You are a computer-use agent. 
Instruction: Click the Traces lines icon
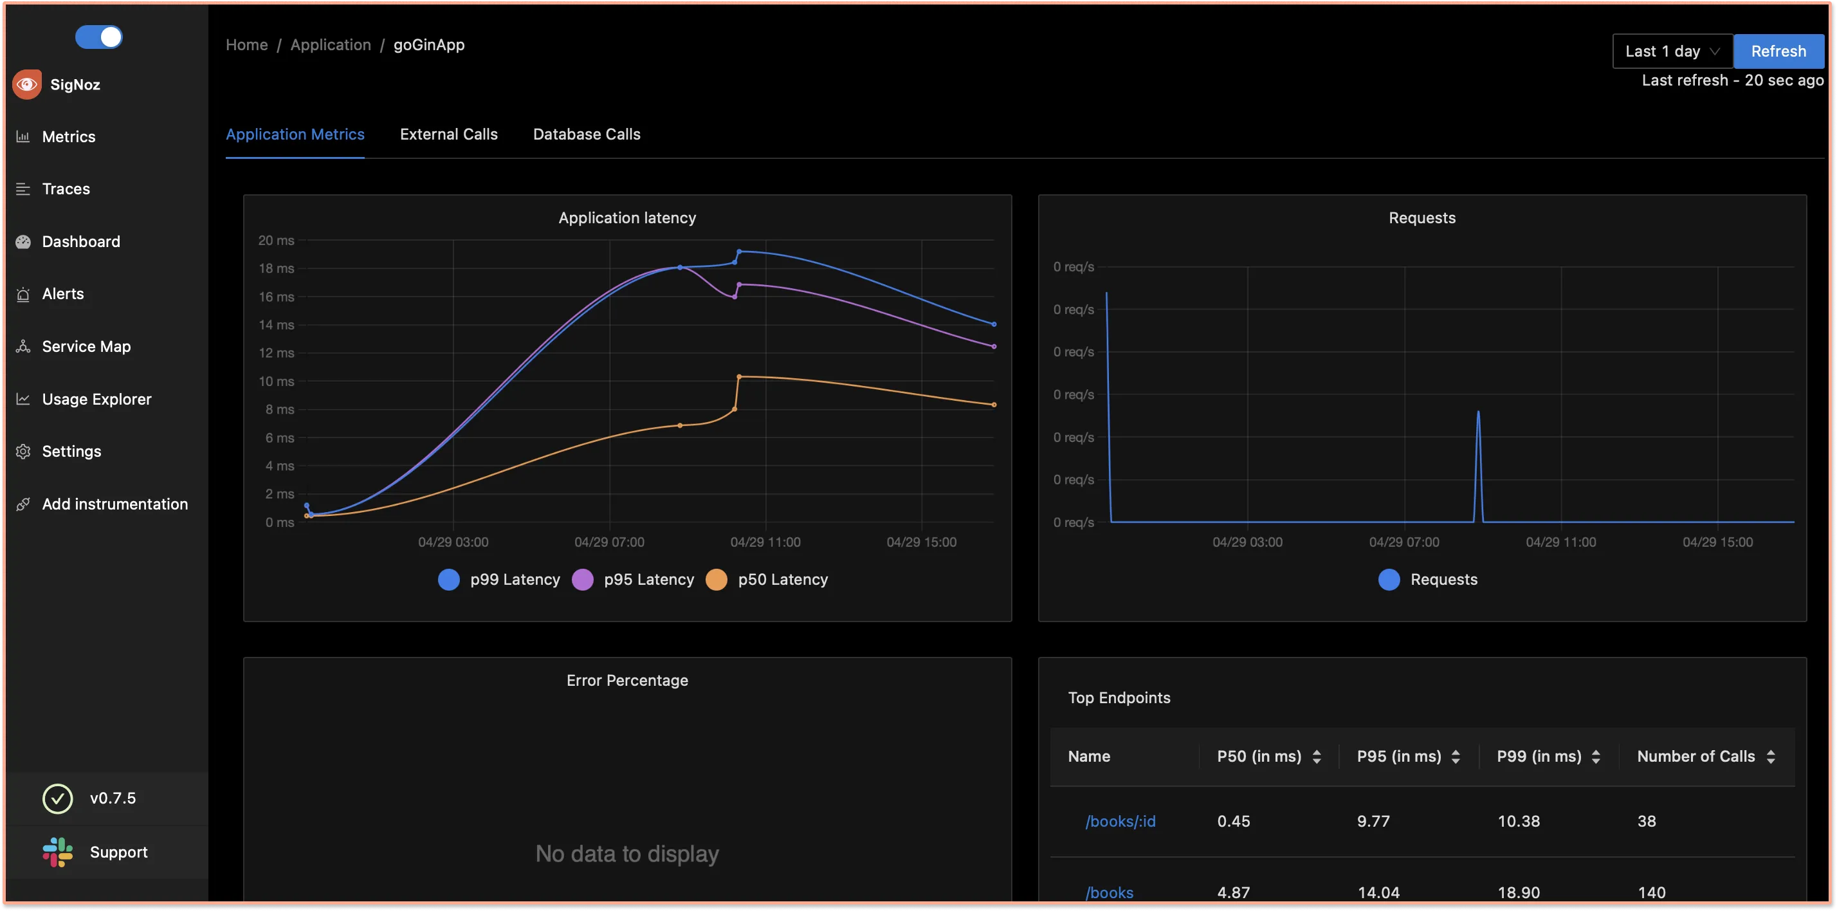pyautogui.click(x=23, y=189)
